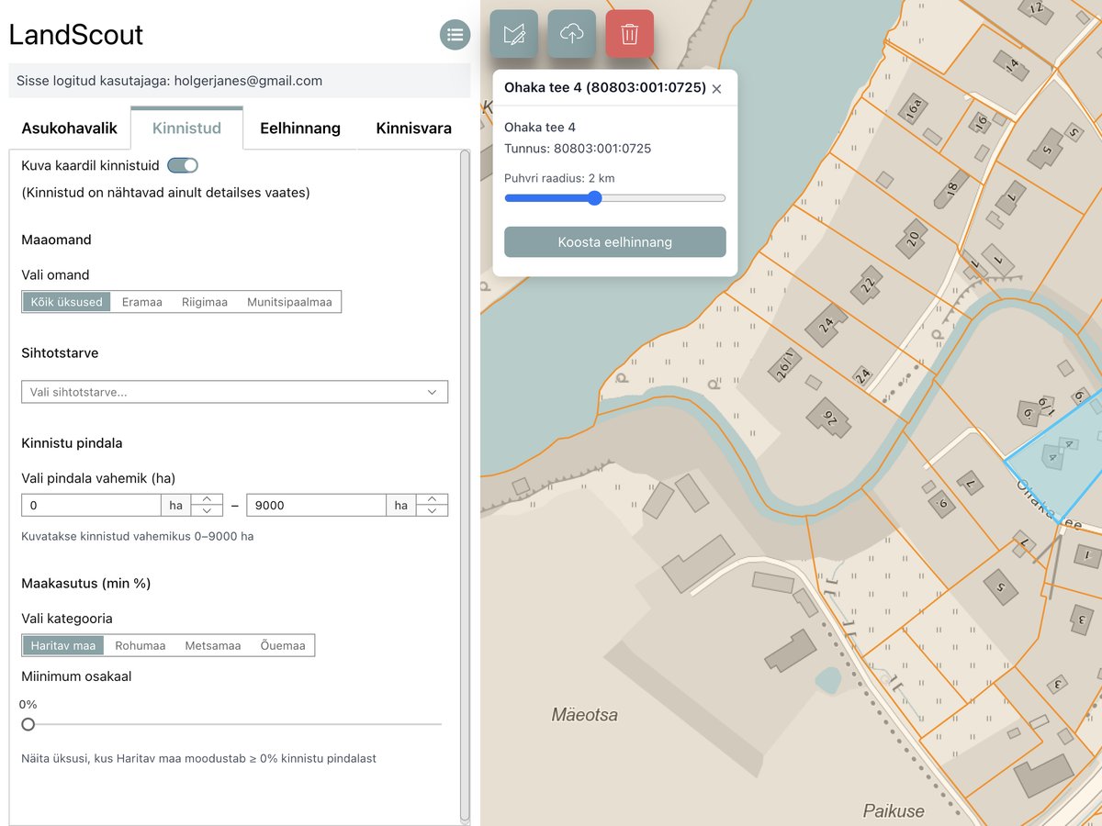
Task: Decrease the minimum area value stepper
Action: click(207, 510)
